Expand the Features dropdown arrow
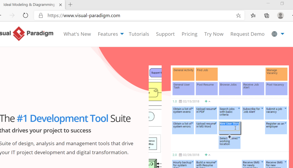293x168 pixels. (122, 34)
